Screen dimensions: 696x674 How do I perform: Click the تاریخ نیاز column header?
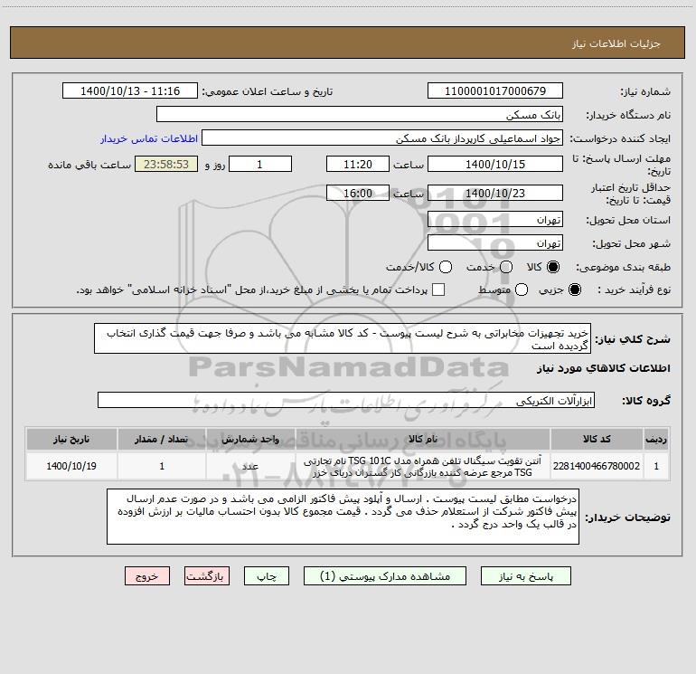pyautogui.click(x=71, y=439)
